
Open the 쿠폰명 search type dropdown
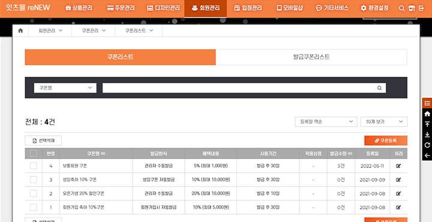coord(65,88)
